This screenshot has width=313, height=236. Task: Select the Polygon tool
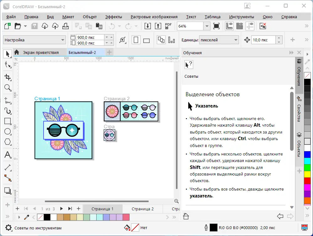pyautogui.click(x=8, y=142)
